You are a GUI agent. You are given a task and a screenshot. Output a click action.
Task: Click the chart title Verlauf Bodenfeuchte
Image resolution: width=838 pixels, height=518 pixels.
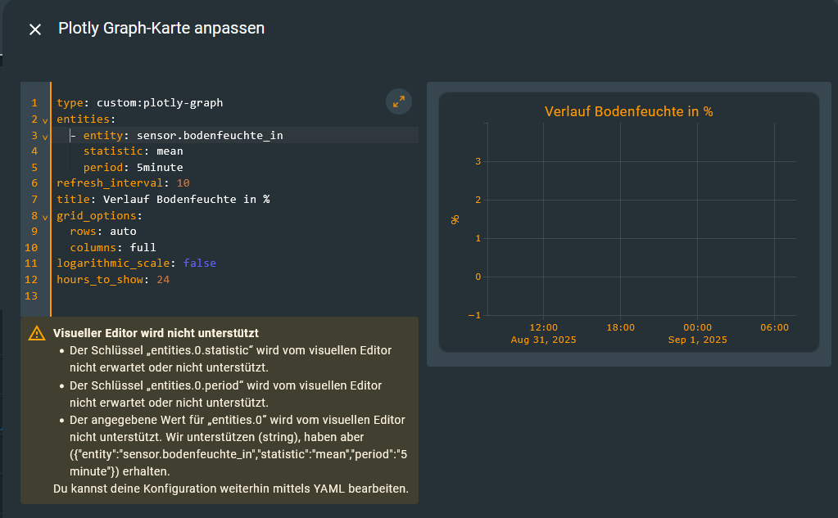coord(628,111)
